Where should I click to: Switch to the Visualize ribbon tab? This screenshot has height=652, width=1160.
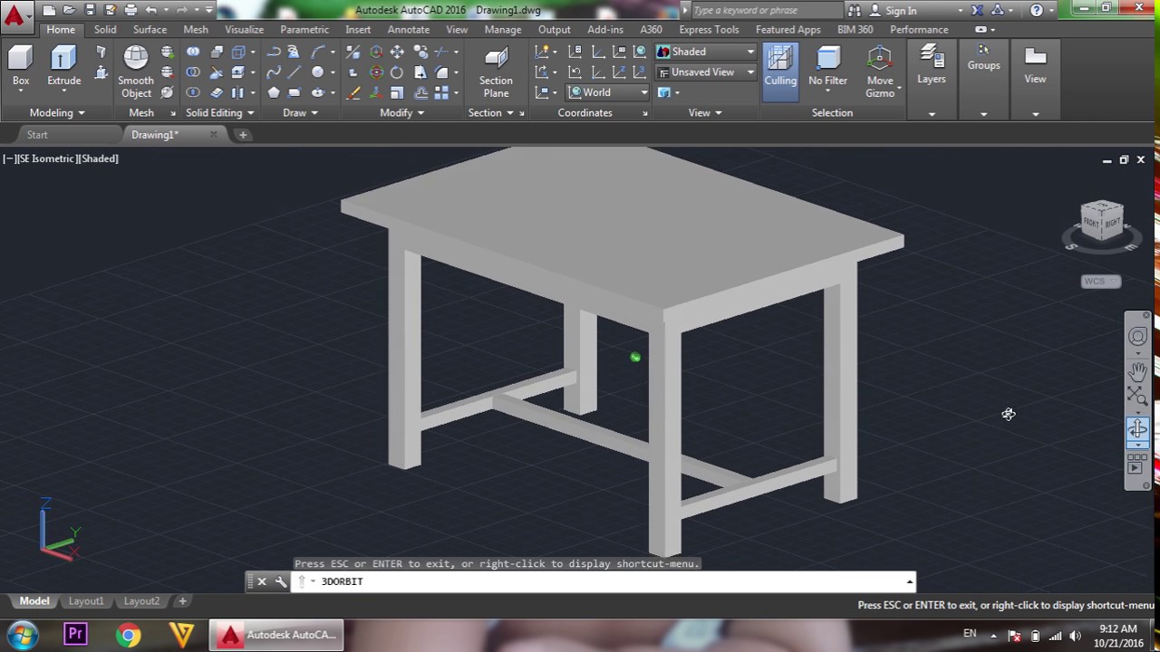[x=245, y=30]
